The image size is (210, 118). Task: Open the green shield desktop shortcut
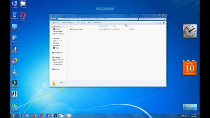(14, 107)
